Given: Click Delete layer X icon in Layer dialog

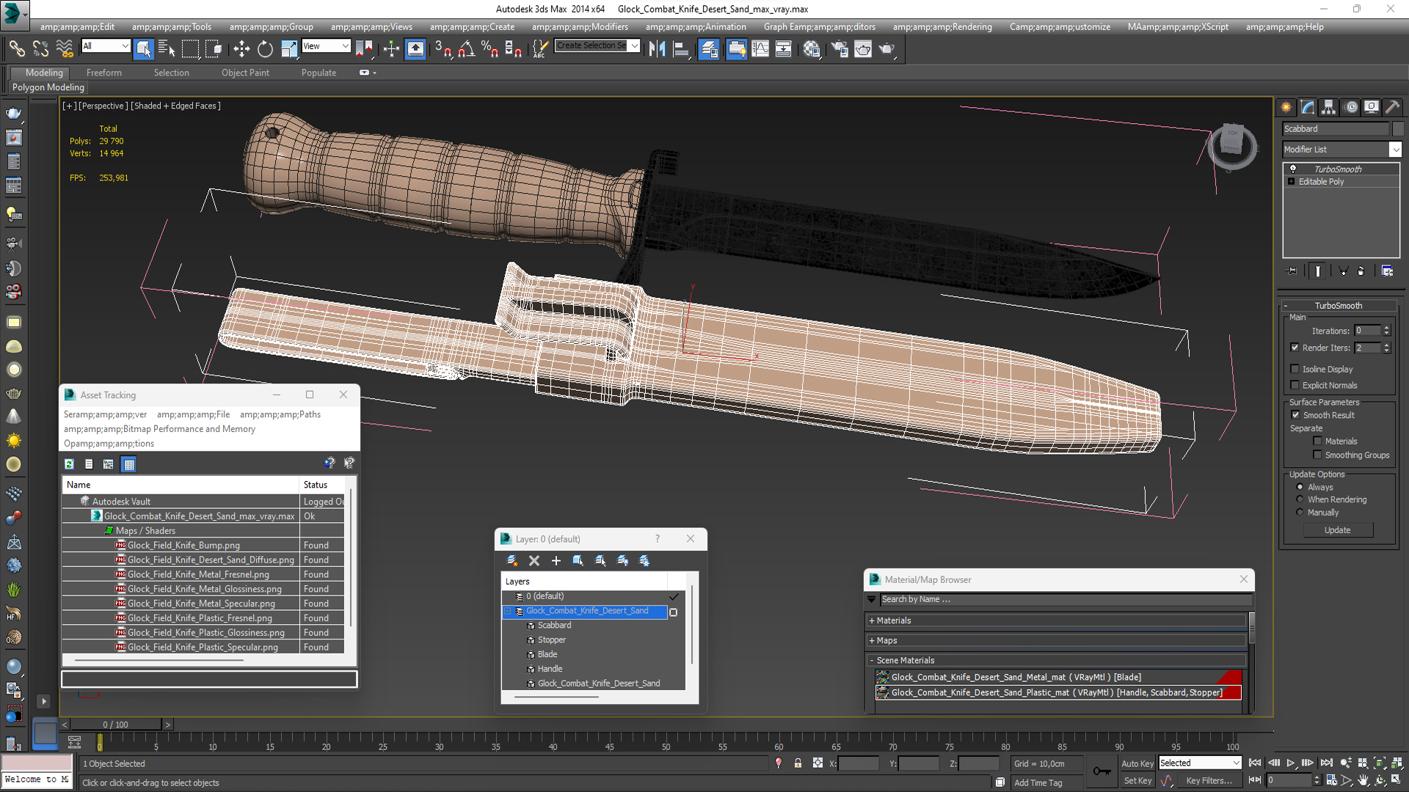Looking at the screenshot, I should tap(534, 560).
